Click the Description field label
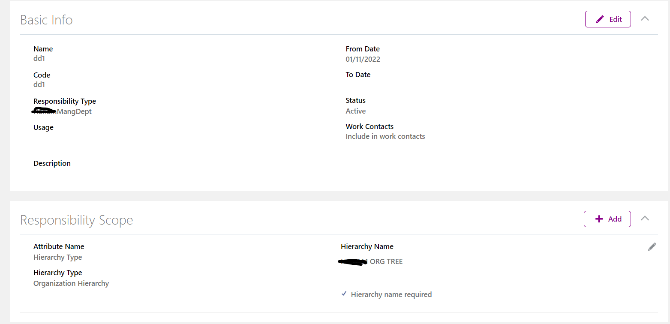 (52, 163)
